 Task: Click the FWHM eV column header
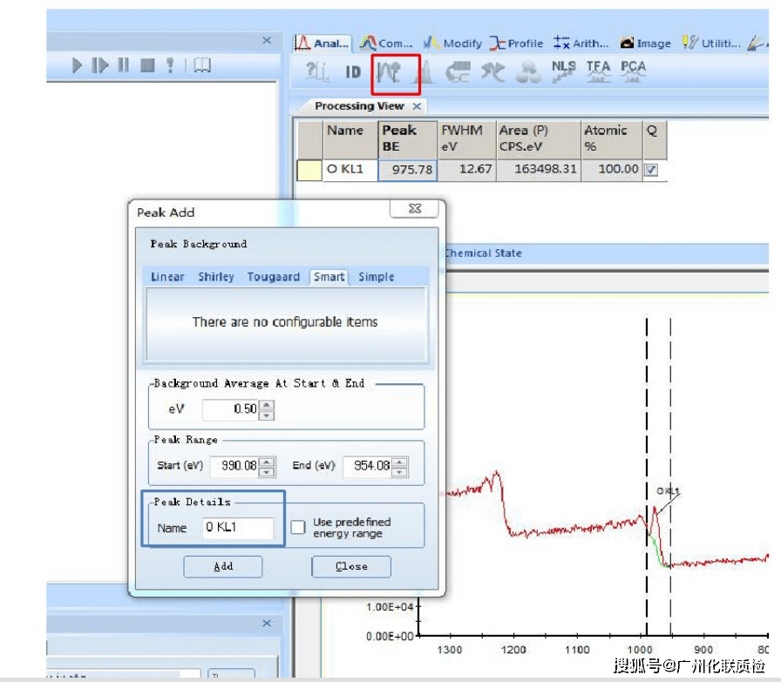coord(466,138)
